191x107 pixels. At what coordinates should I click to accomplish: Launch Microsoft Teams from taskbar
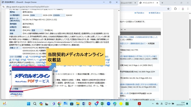pyautogui.click(x=53, y=104)
